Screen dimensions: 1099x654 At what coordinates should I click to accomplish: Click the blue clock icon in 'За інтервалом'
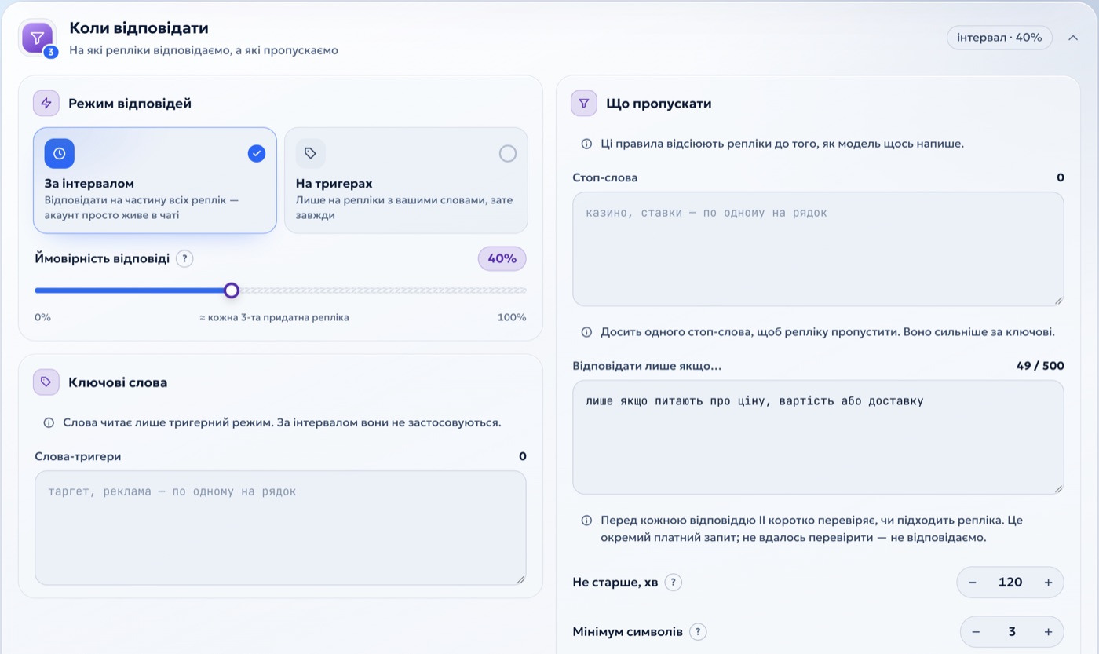(x=60, y=154)
